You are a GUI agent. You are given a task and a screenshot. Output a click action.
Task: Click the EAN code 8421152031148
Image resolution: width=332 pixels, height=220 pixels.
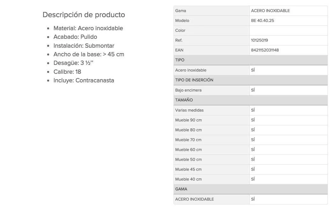pyautogui.click(x=265, y=50)
